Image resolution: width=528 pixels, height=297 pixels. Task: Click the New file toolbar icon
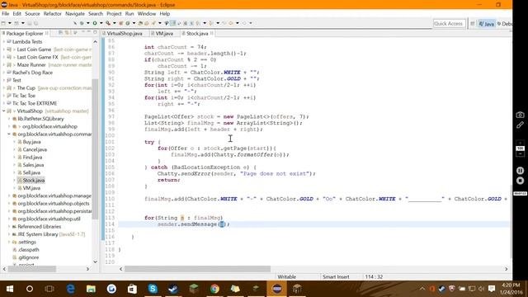(3, 23)
